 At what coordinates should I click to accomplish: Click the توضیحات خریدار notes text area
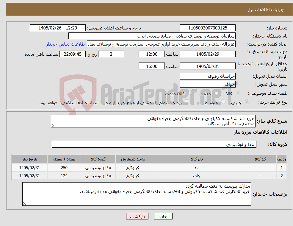[x=137, y=194]
